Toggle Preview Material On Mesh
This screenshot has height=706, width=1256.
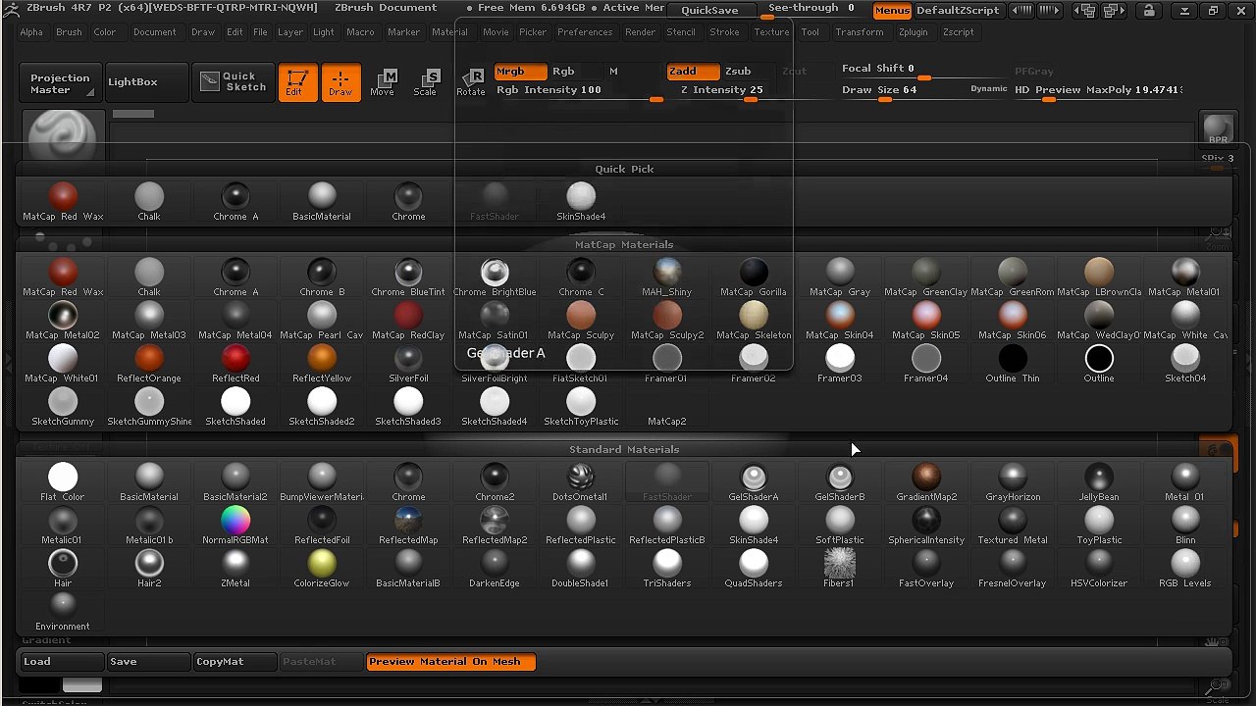[x=450, y=662]
